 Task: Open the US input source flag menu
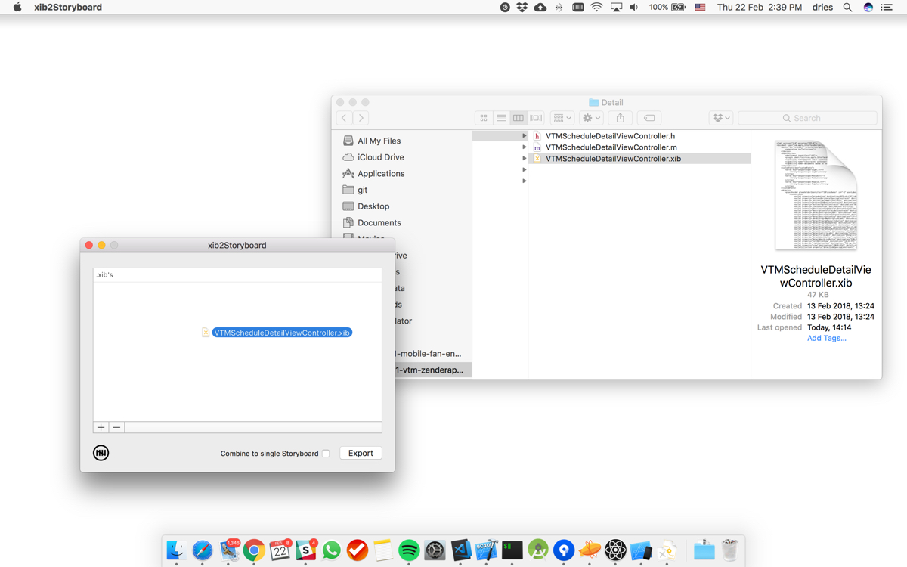[x=700, y=7]
